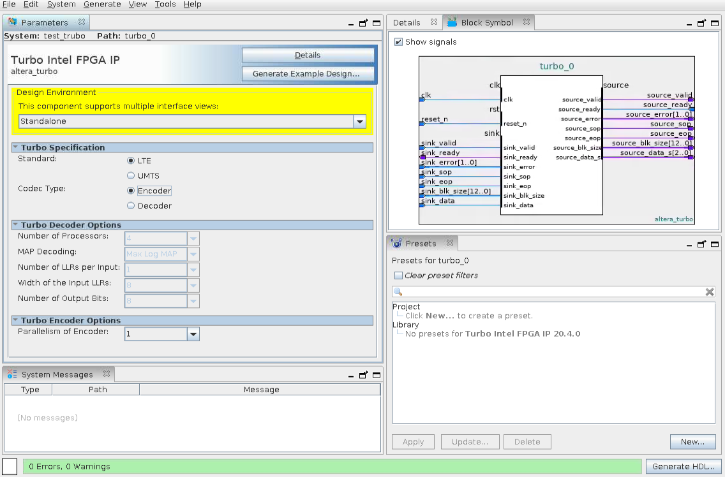The height and width of the screenshot is (477, 725).
Task: Open the Number of Processors dropdown
Action: click(x=193, y=238)
